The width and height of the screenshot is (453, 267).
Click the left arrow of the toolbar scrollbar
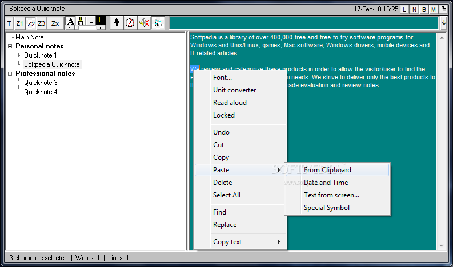tap(70, 28)
